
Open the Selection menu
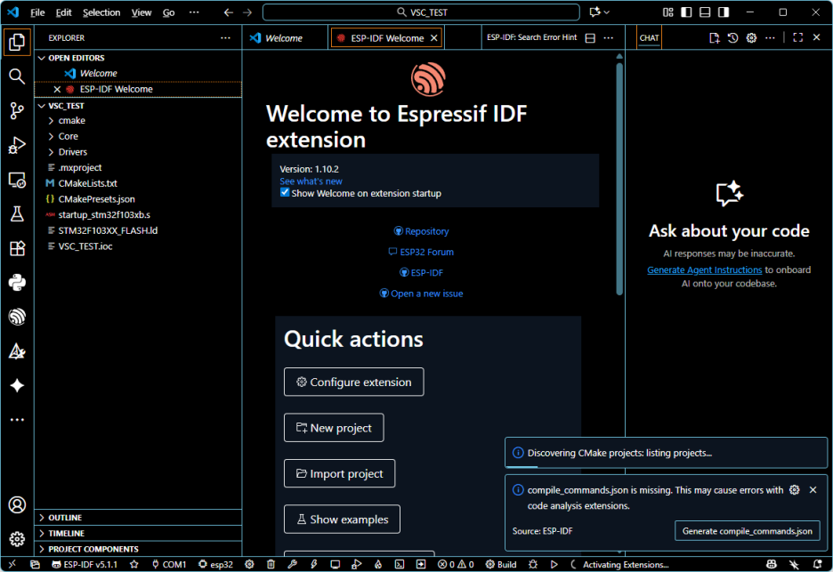click(x=101, y=12)
